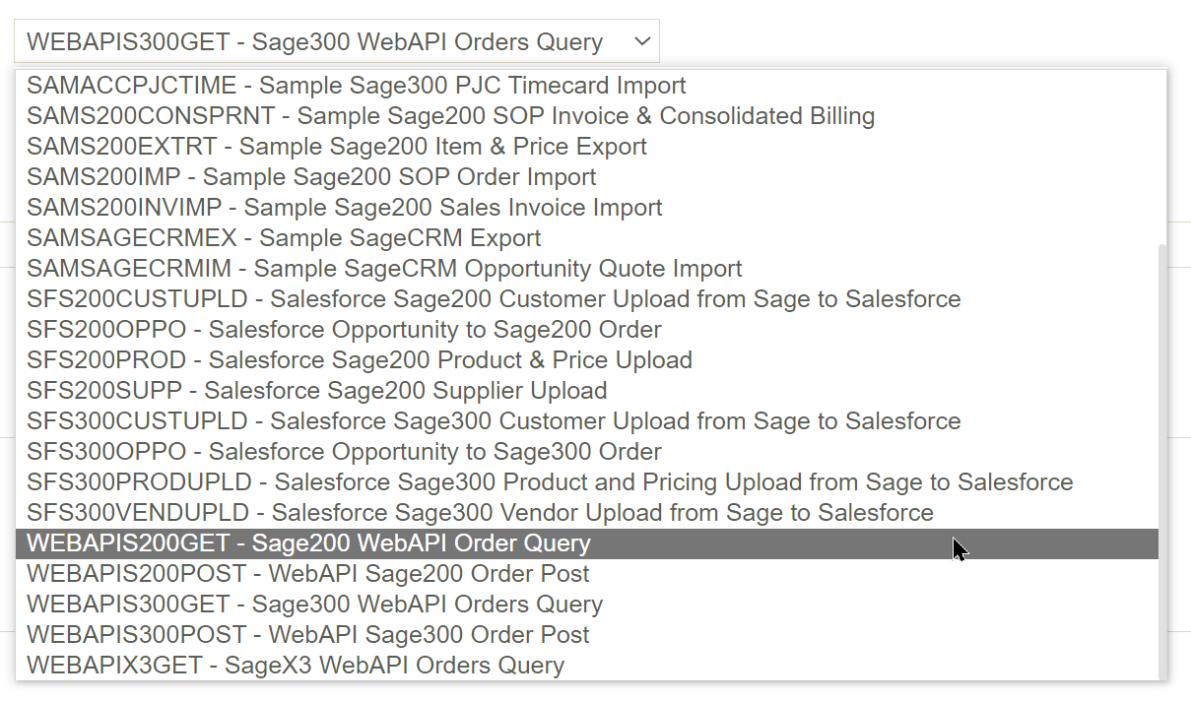Select SFS300OPPO Opportunity to Sage300 Order
This screenshot has height=701, width=1191.
pyautogui.click(x=344, y=452)
